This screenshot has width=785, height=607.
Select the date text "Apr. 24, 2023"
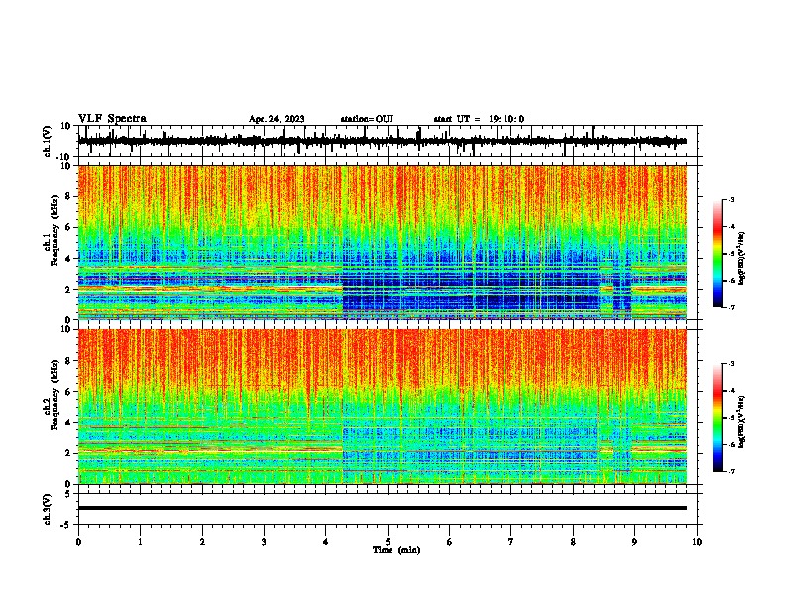tap(277, 119)
